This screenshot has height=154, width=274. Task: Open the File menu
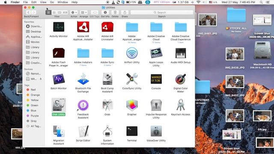click(x=26, y=2)
